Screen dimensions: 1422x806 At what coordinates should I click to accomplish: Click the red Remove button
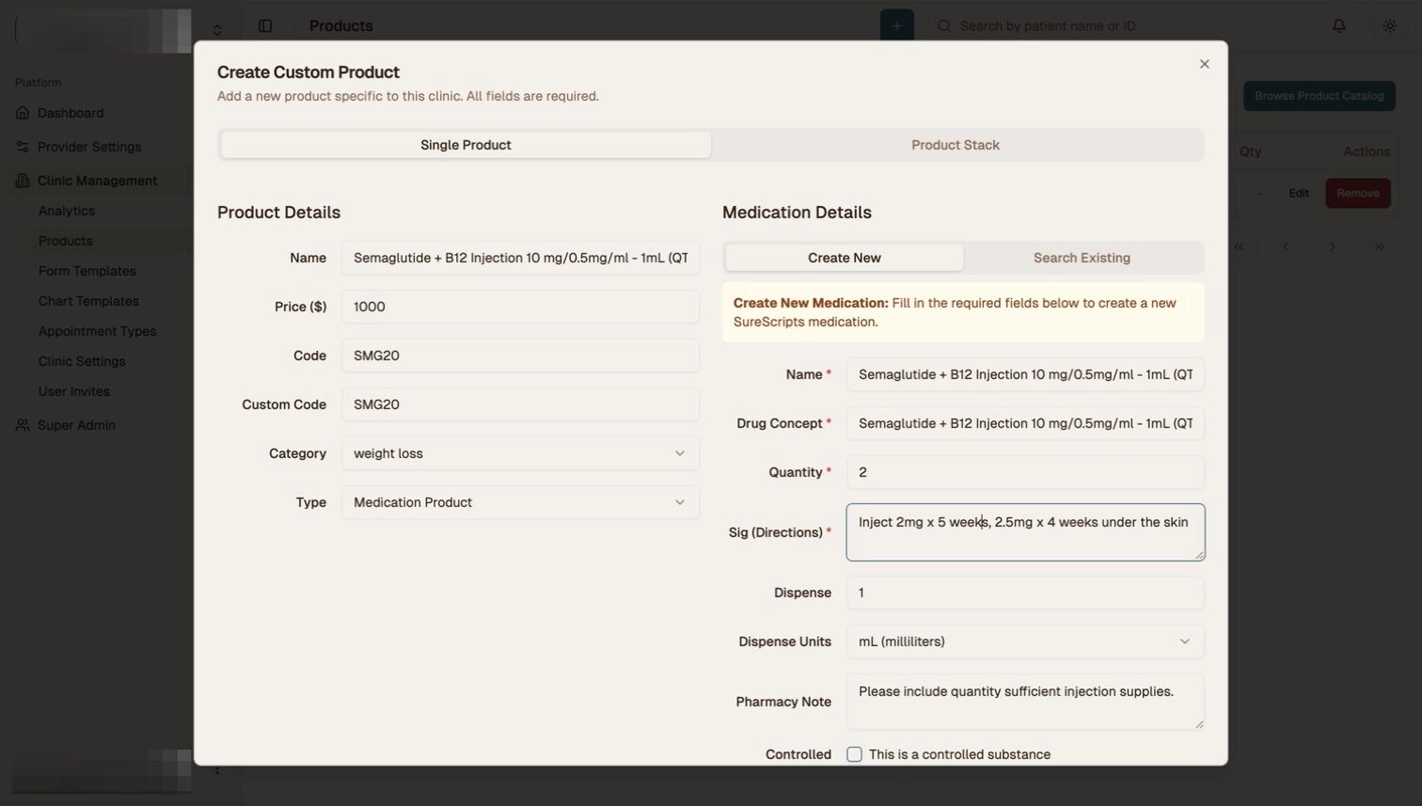coord(1357,193)
